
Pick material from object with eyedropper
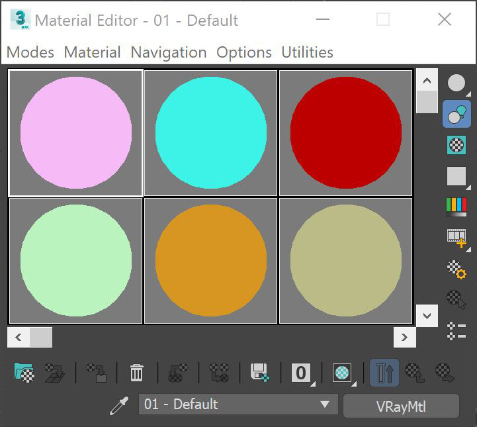[x=118, y=405]
